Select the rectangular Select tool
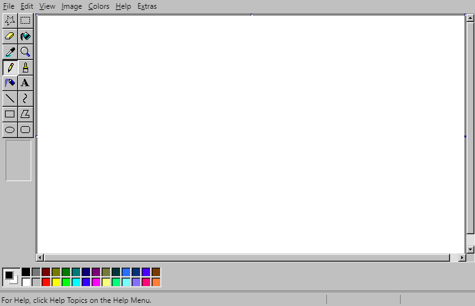Viewport: 475px width, 306px height. pos(25,20)
